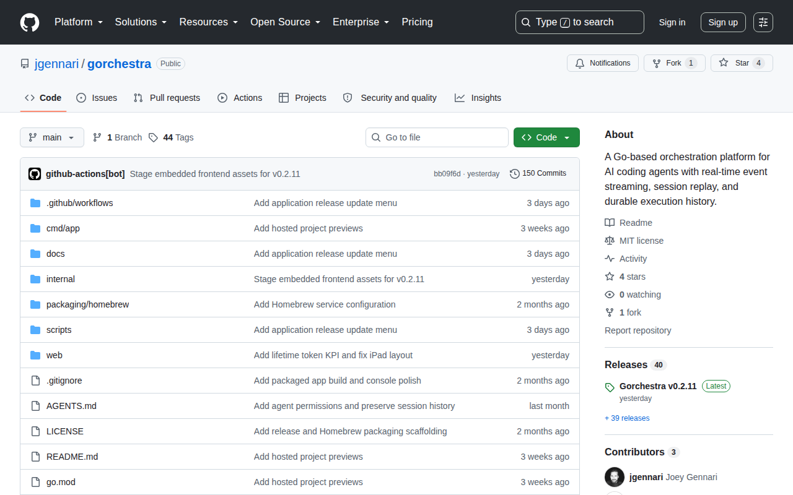Star the gorchestra repository
Image resolution: width=793 pixels, height=495 pixels.
[x=742, y=63]
